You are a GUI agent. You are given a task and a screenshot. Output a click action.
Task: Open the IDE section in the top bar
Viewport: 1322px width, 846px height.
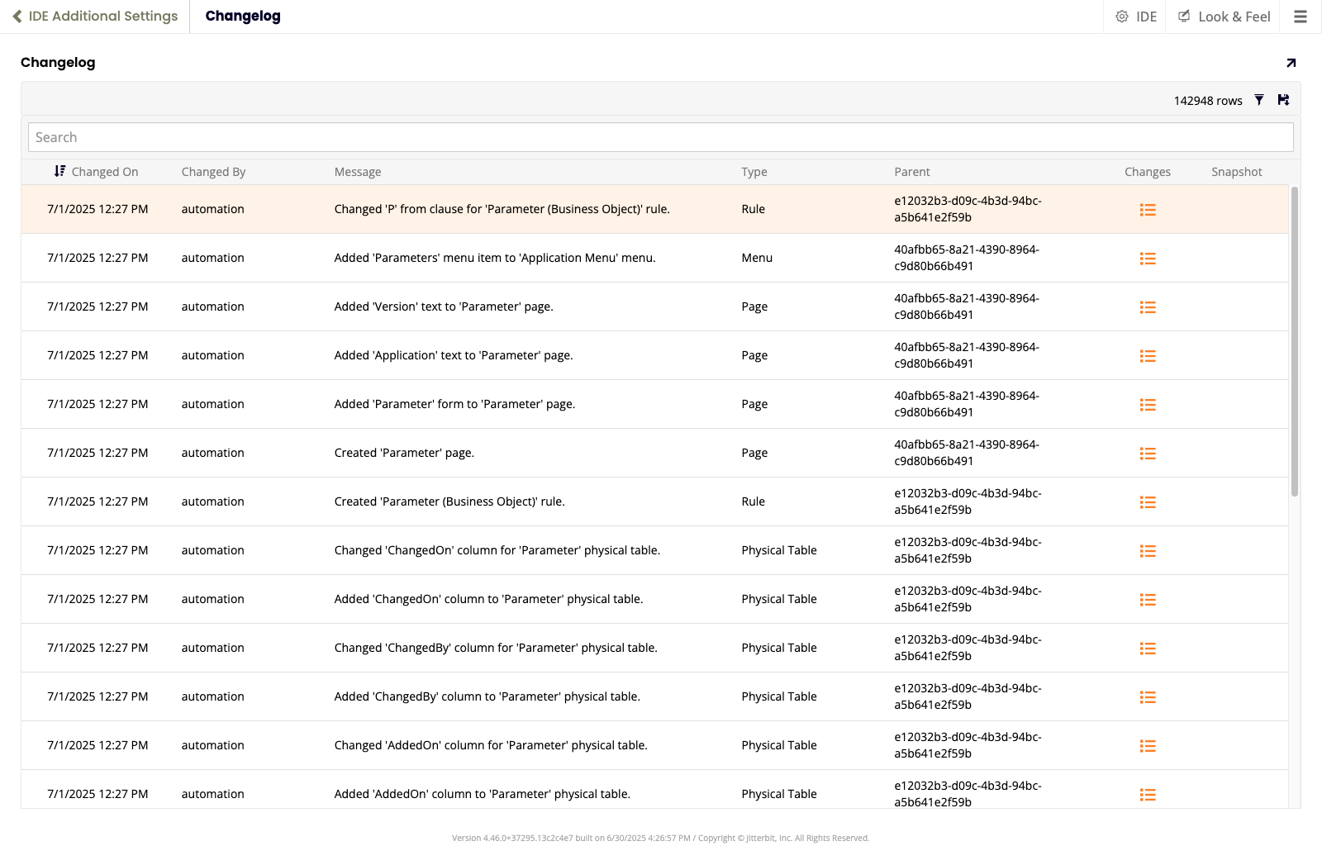(1135, 17)
